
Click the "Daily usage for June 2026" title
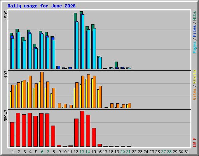coord(42,6)
